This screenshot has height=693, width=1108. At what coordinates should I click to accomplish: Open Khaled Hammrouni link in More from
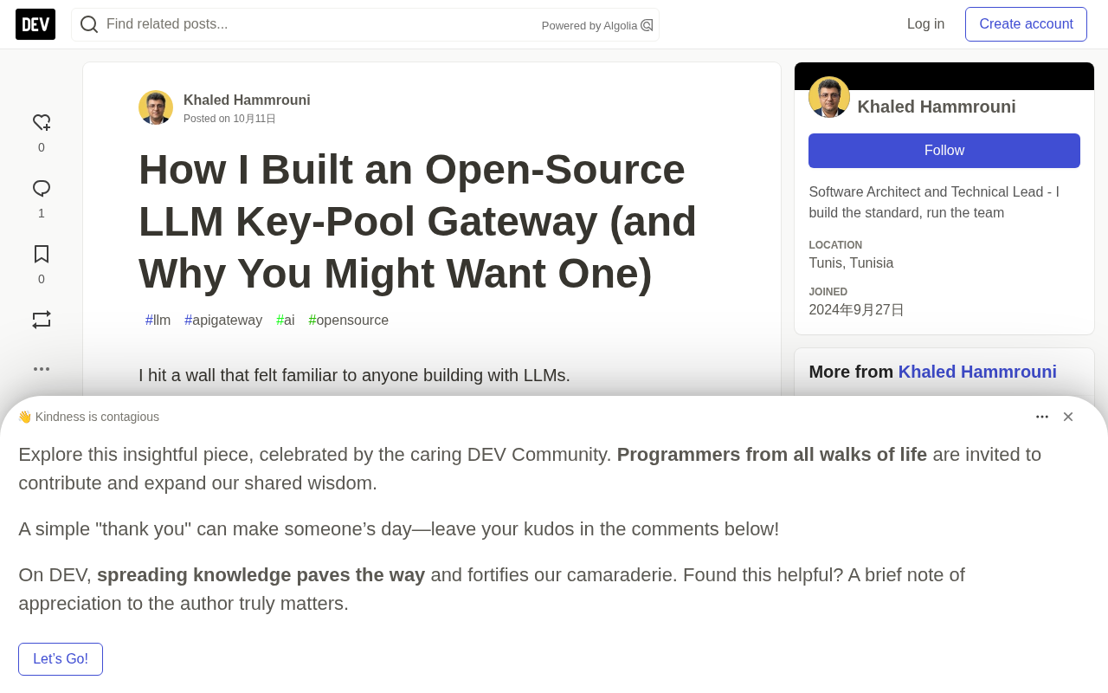click(x=977, y=372)
